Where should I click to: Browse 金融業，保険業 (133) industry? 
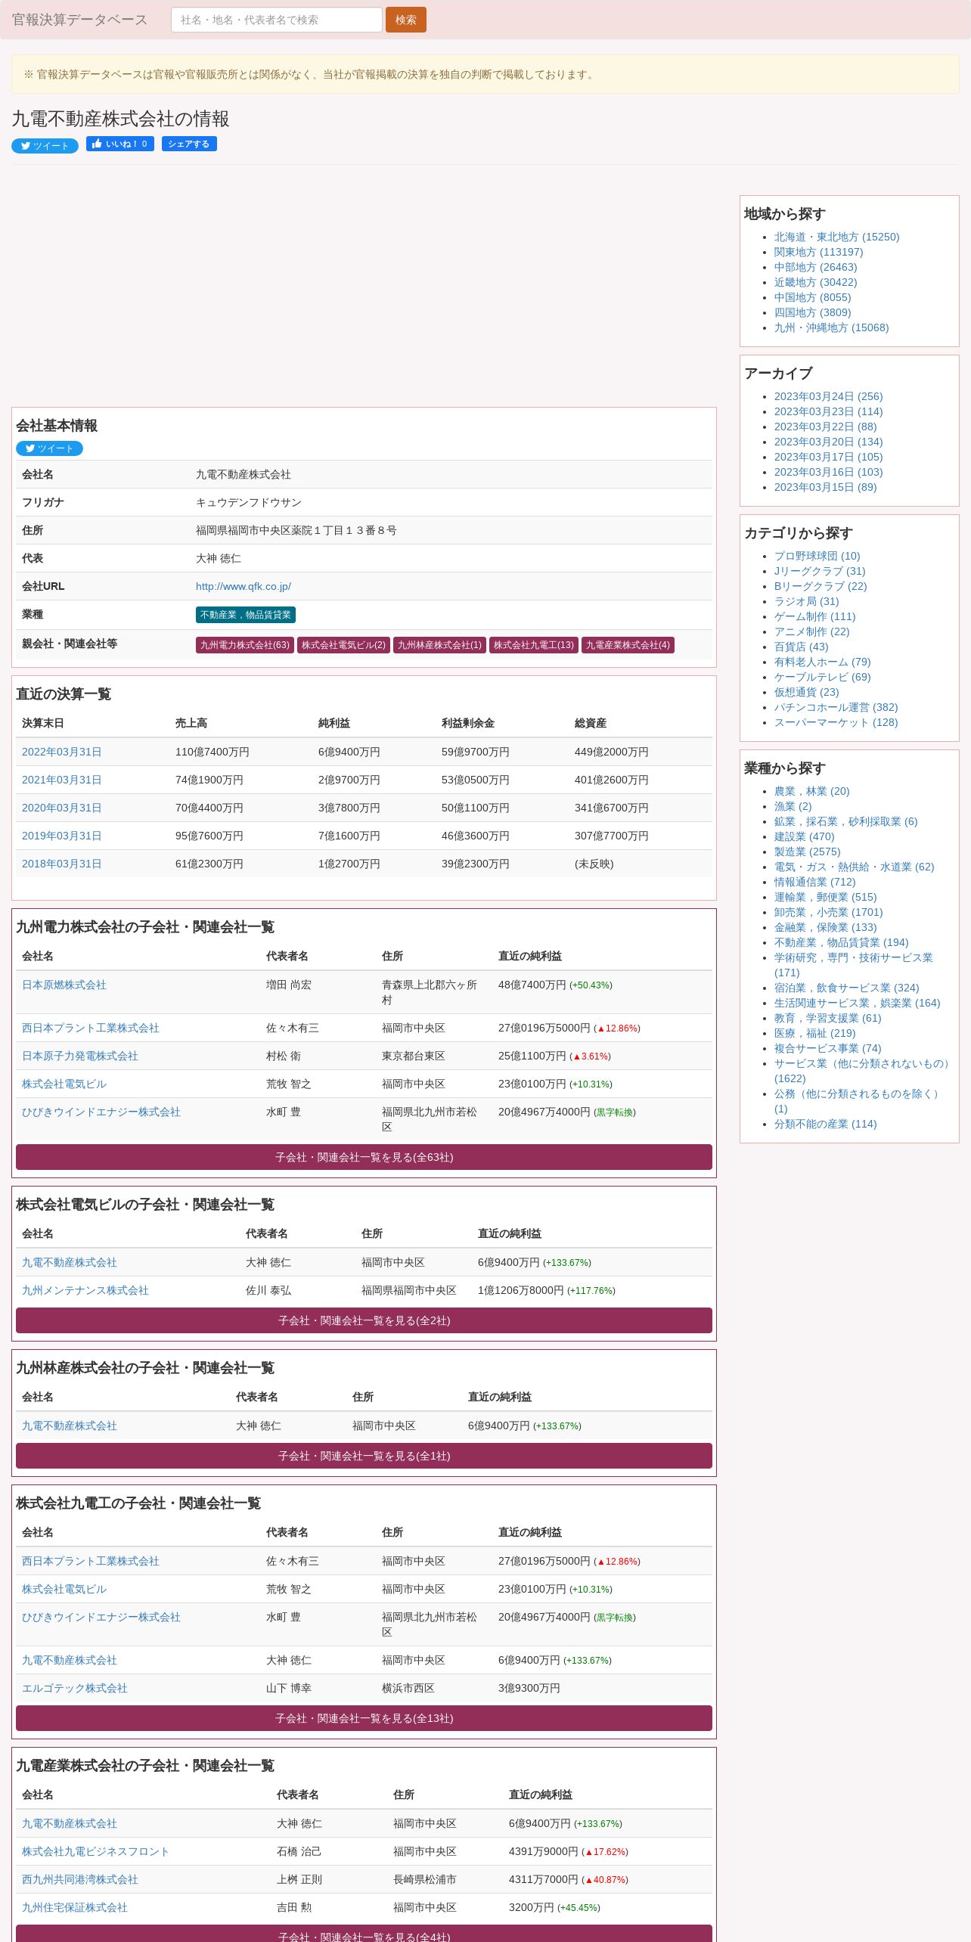pos(825,927)
